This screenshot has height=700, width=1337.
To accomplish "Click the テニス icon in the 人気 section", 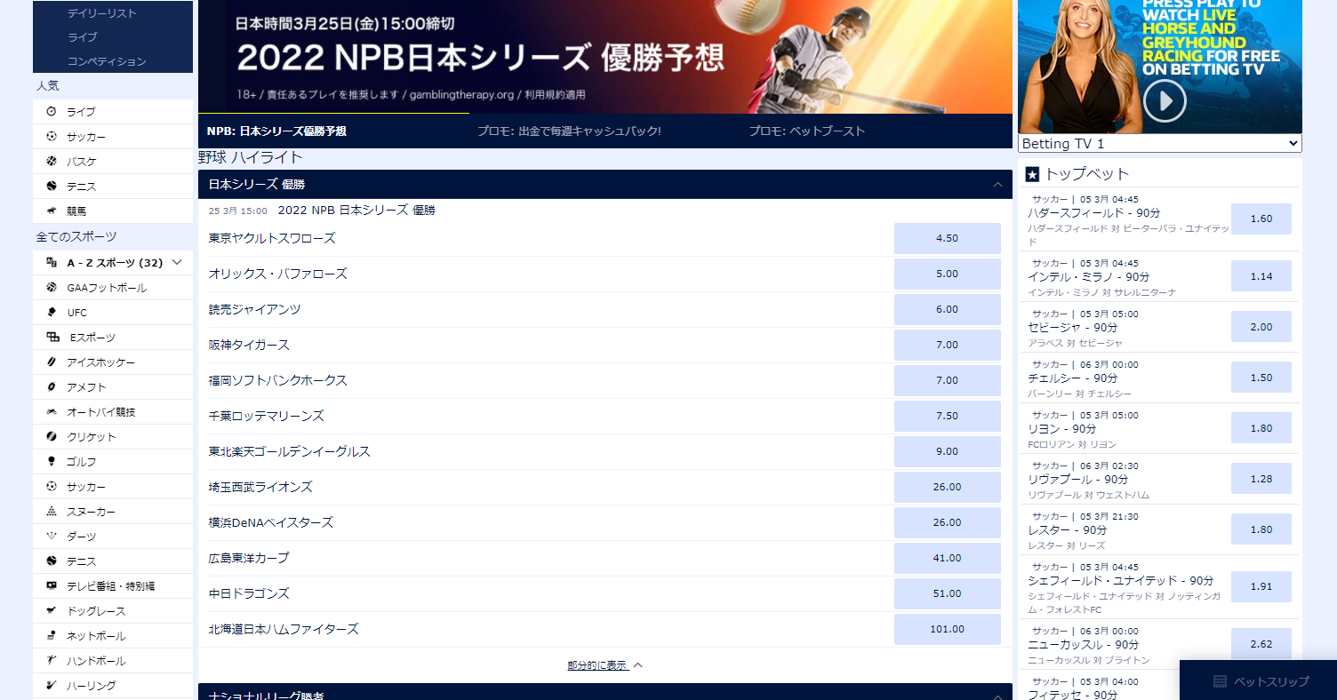I will pos(51,187).
